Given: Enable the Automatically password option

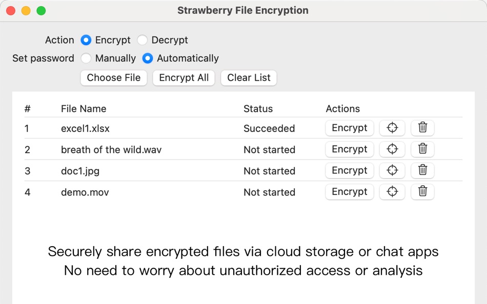Looking at the screenshot, I should tap(147, 58).
